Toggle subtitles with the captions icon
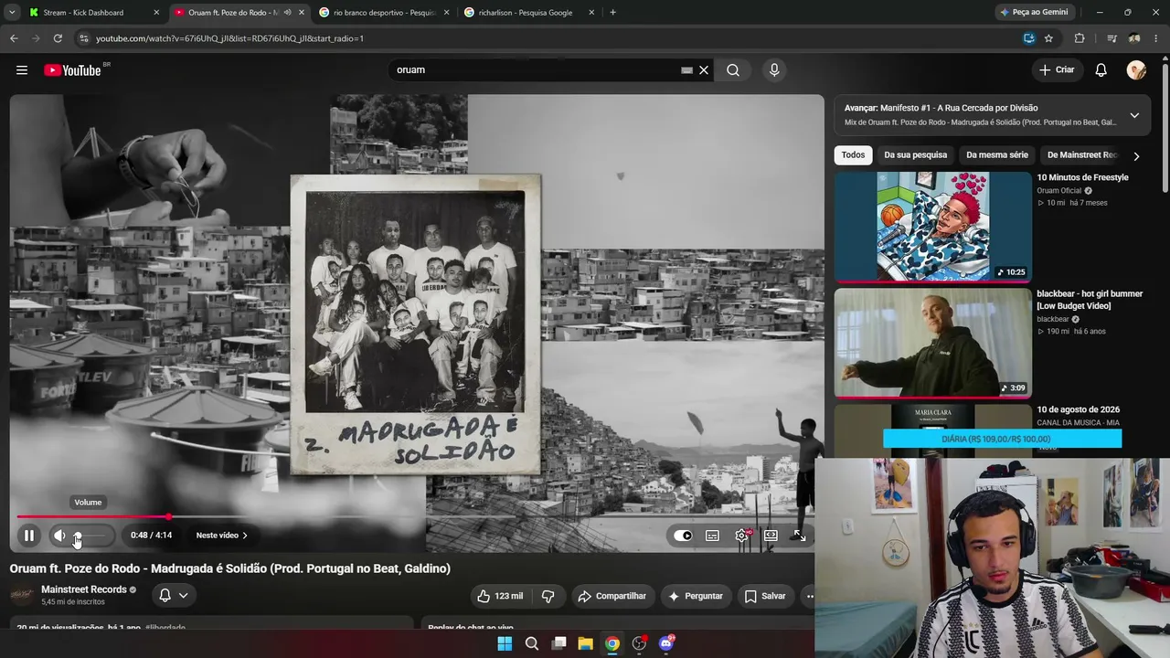Viewport: 1170px width, 658px height. [712, 536]
